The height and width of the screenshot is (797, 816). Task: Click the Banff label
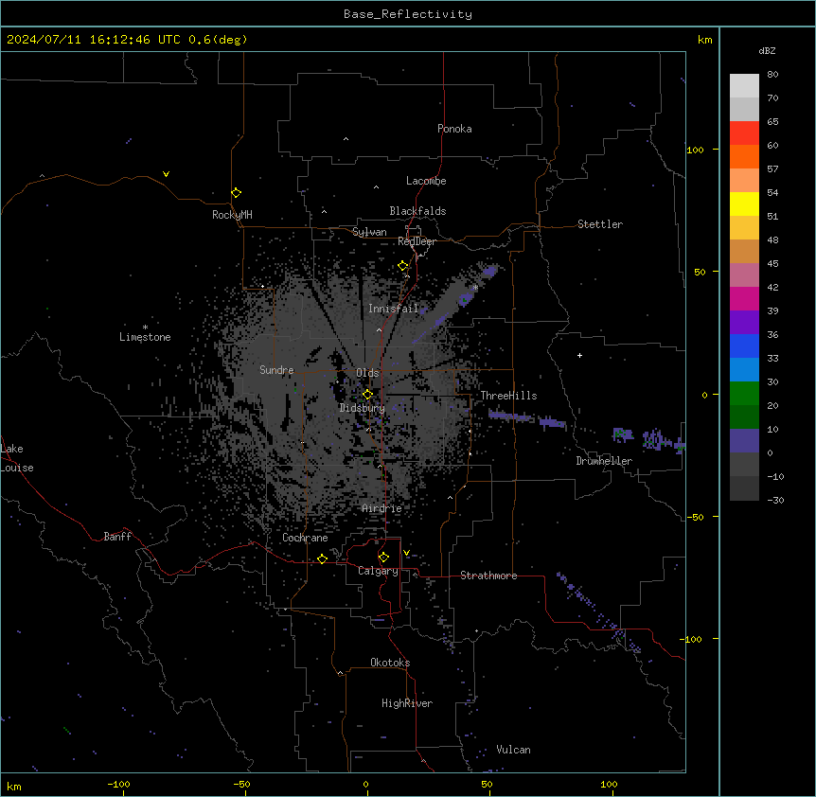click(117, 537)
